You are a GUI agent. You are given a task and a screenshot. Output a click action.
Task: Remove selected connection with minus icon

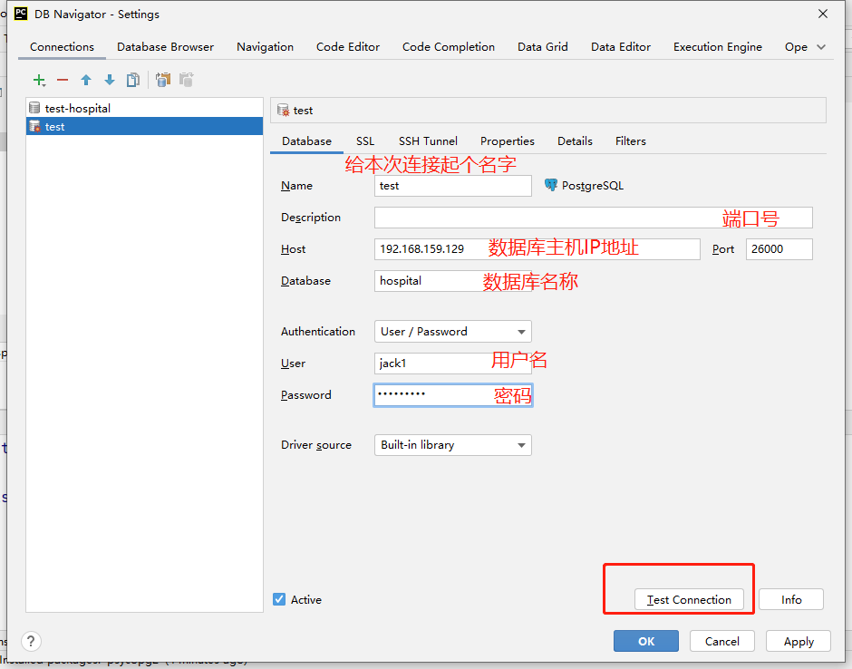63,81
